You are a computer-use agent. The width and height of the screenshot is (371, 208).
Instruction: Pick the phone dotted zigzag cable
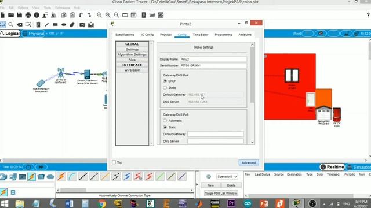coord(116,176)
